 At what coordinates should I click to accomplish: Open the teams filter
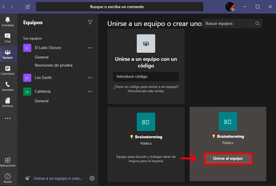coord(90,22)
